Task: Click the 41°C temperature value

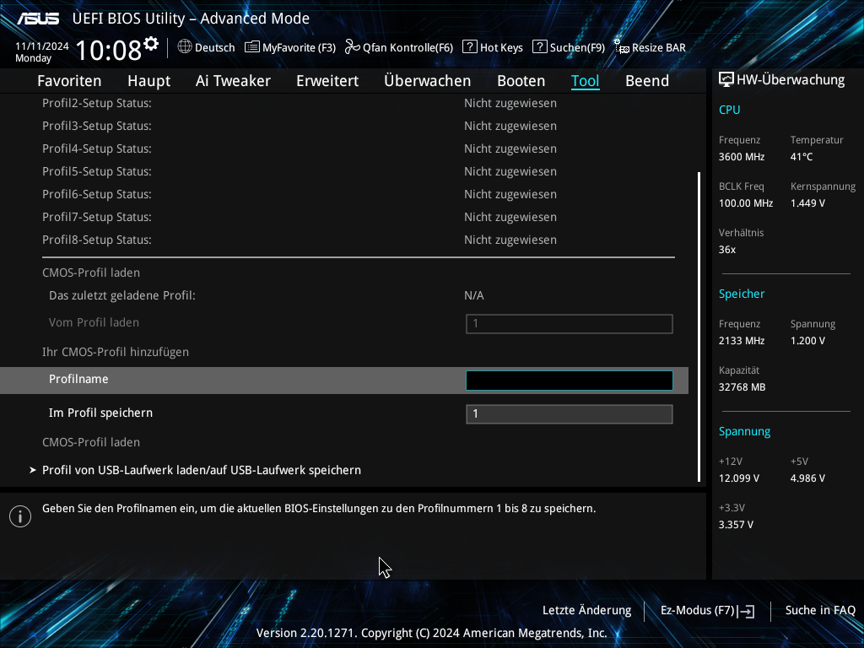Action: pos(802,156)
